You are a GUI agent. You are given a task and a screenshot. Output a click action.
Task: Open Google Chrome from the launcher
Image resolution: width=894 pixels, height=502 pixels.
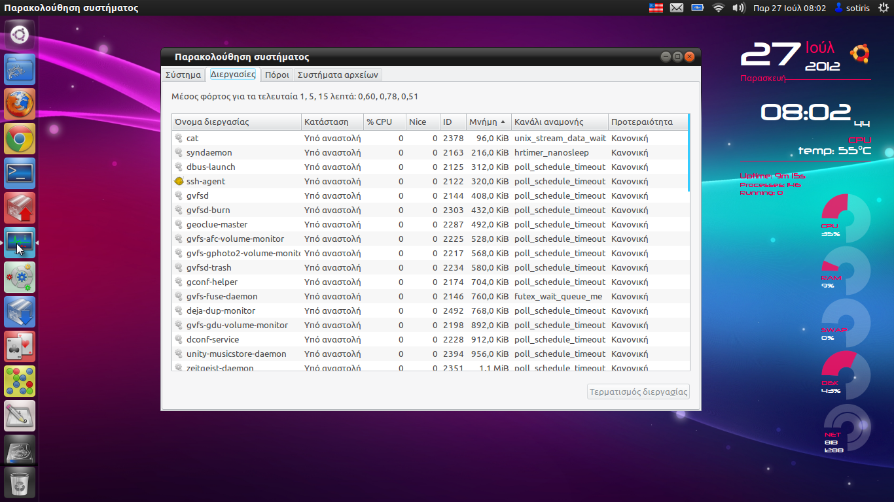pyautogui.click(x=20, y=139)
